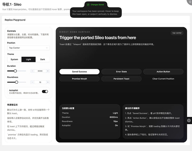Decrease Roundness with the minus stepper
The image size is (192, 151).
pos(32,82)
